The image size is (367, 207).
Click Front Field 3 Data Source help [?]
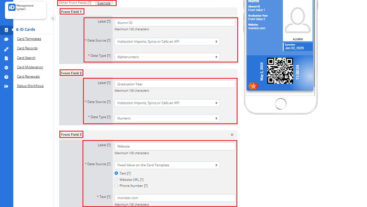109,164
